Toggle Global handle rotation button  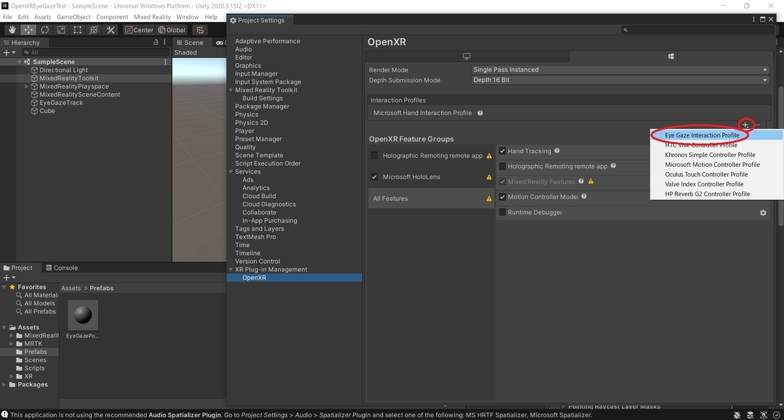[x=172, y=30]
